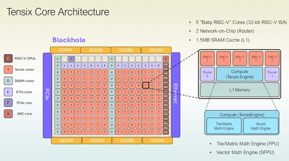
Task: Click the purple P legend swatch
Action: pyautogui.click(x=8, y=103)
